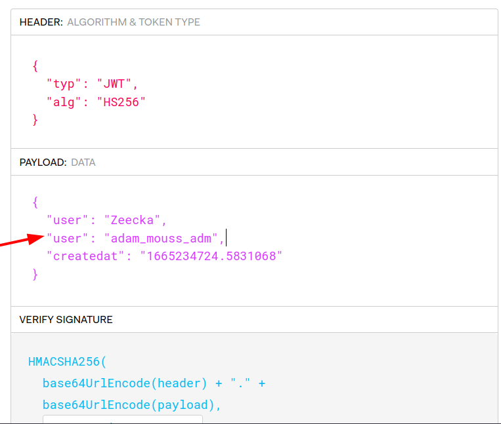Screen dimensions: 501x424
Task: Click the "HS256" algorithm value
Action: 121,102
